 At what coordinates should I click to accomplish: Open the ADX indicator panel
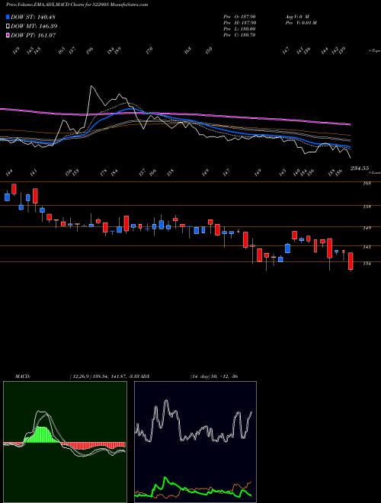pos(195,442)
